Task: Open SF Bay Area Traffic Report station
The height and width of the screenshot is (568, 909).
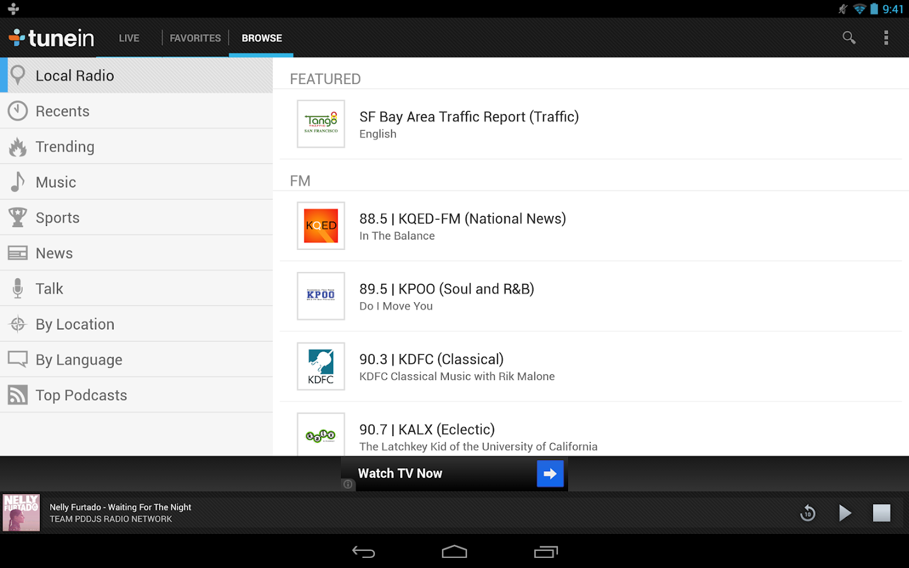Action: [x=591, y=124]
